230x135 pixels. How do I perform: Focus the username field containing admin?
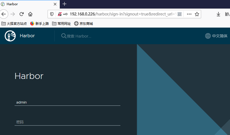point(67,102)
